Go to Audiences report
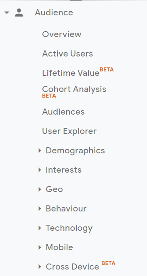Image resolution: width=147 pixels, height=276 pixels. click(63, 112)
